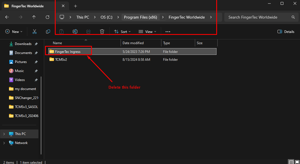Expand chevron after Program Files (x86) breadcrumb
The image size is (300, 164).
[163, 17]
